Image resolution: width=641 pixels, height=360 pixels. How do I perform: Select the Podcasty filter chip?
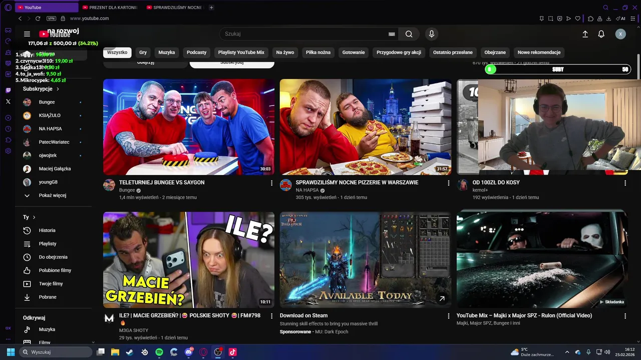196,52
